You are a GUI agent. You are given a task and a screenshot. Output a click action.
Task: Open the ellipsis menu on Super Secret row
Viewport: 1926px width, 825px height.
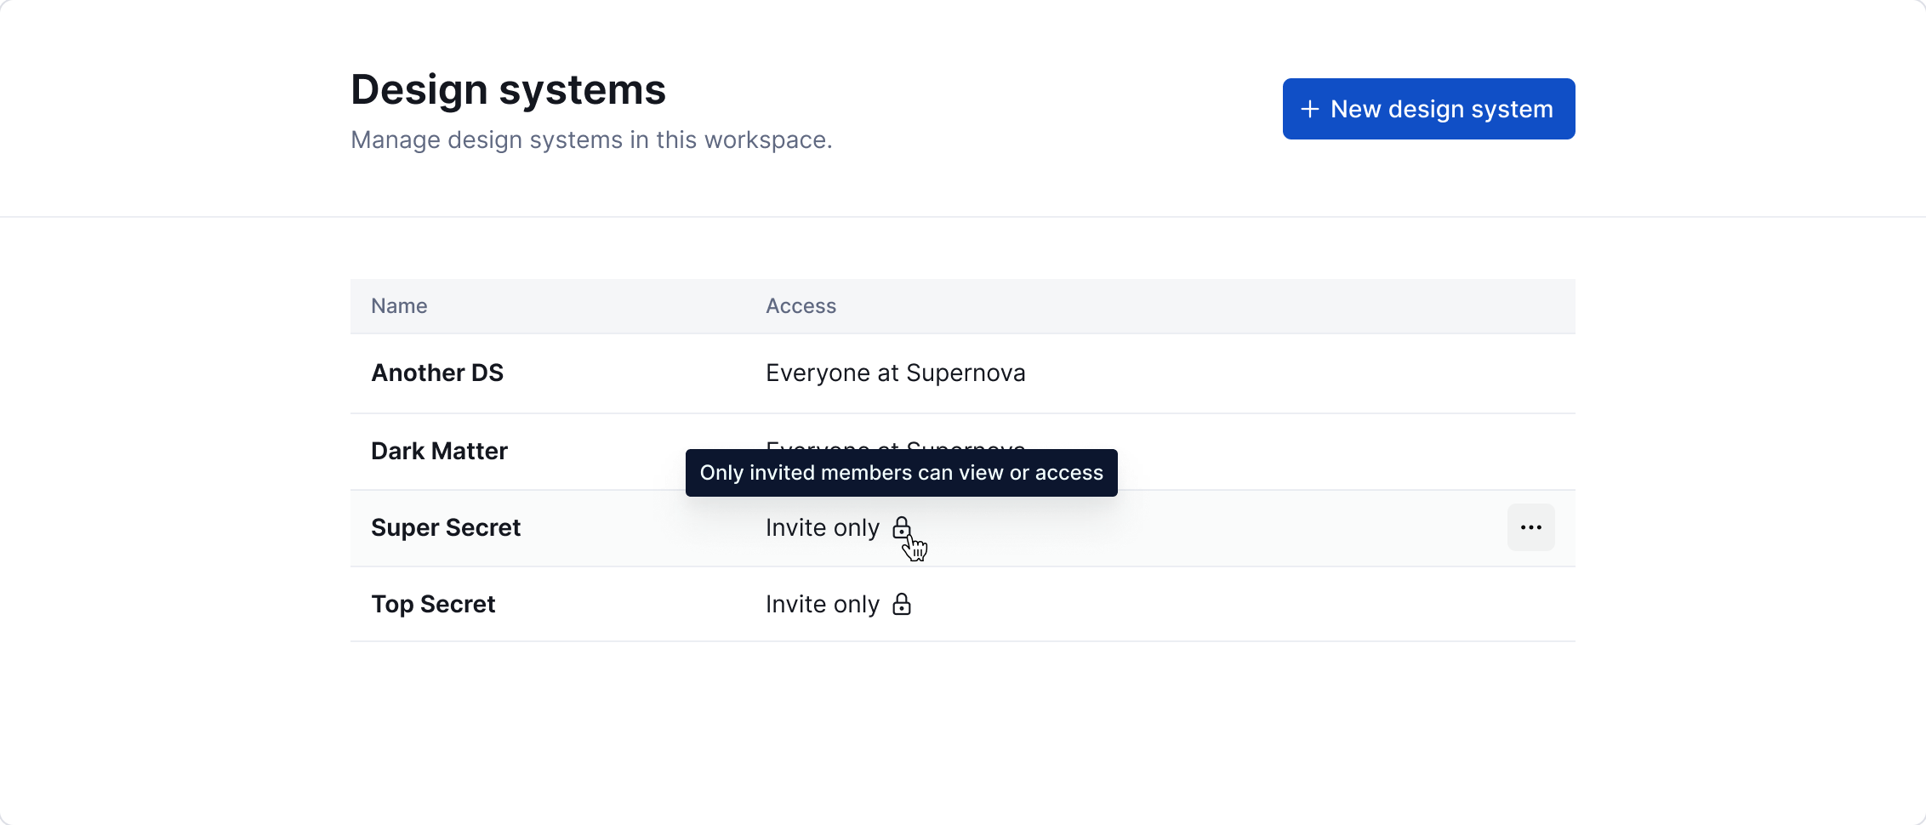click(1530, 527)
